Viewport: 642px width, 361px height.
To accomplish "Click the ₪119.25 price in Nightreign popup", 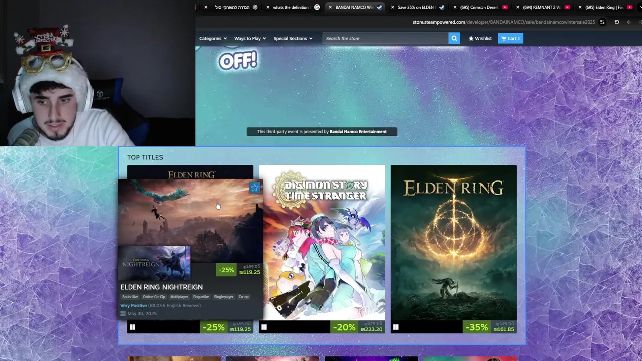I will pyautogui.click(x=250, y=272).
